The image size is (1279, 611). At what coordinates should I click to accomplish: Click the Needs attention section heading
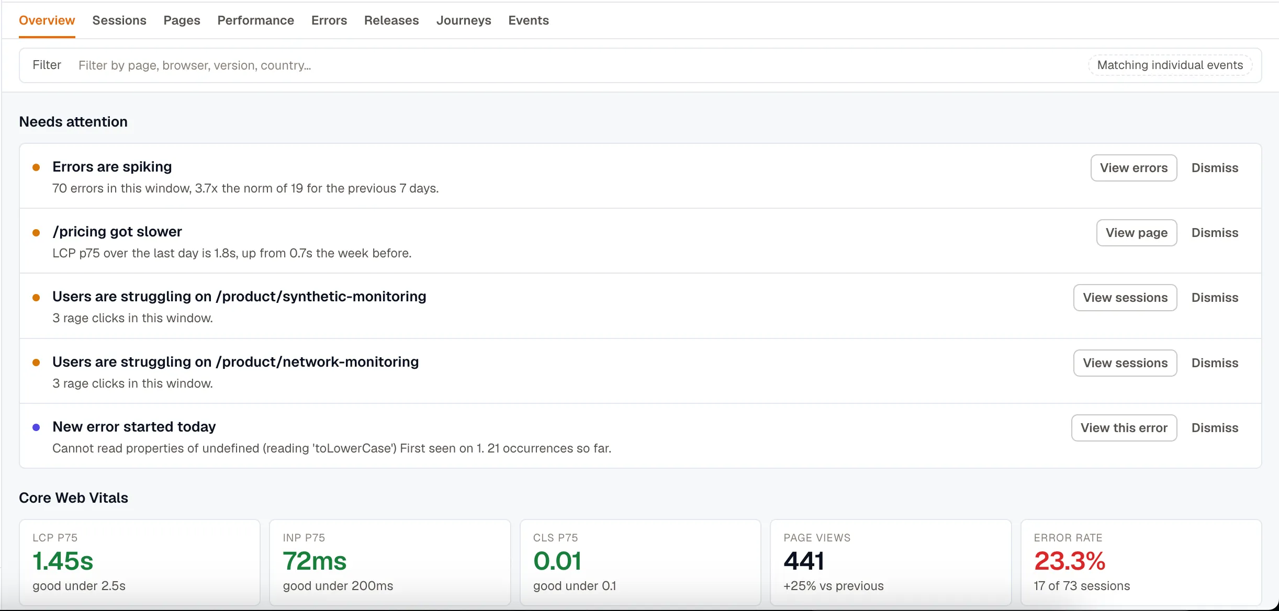coord(73,122)
